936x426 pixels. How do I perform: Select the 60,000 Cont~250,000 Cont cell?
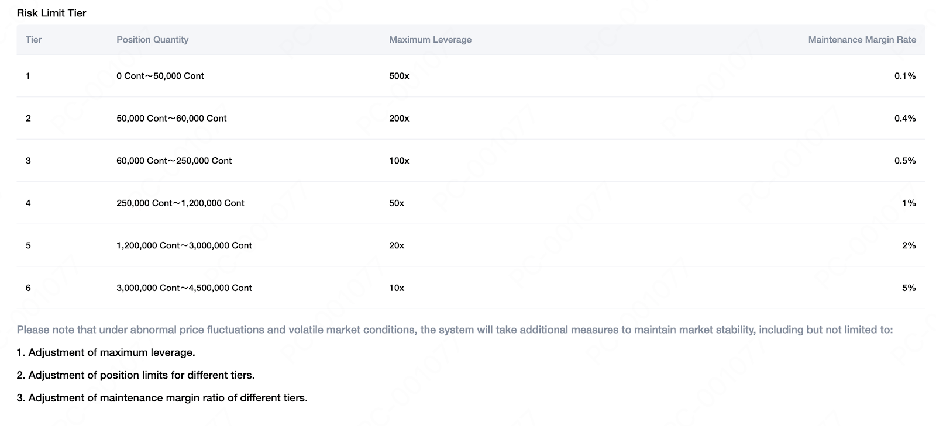[174, 161]
